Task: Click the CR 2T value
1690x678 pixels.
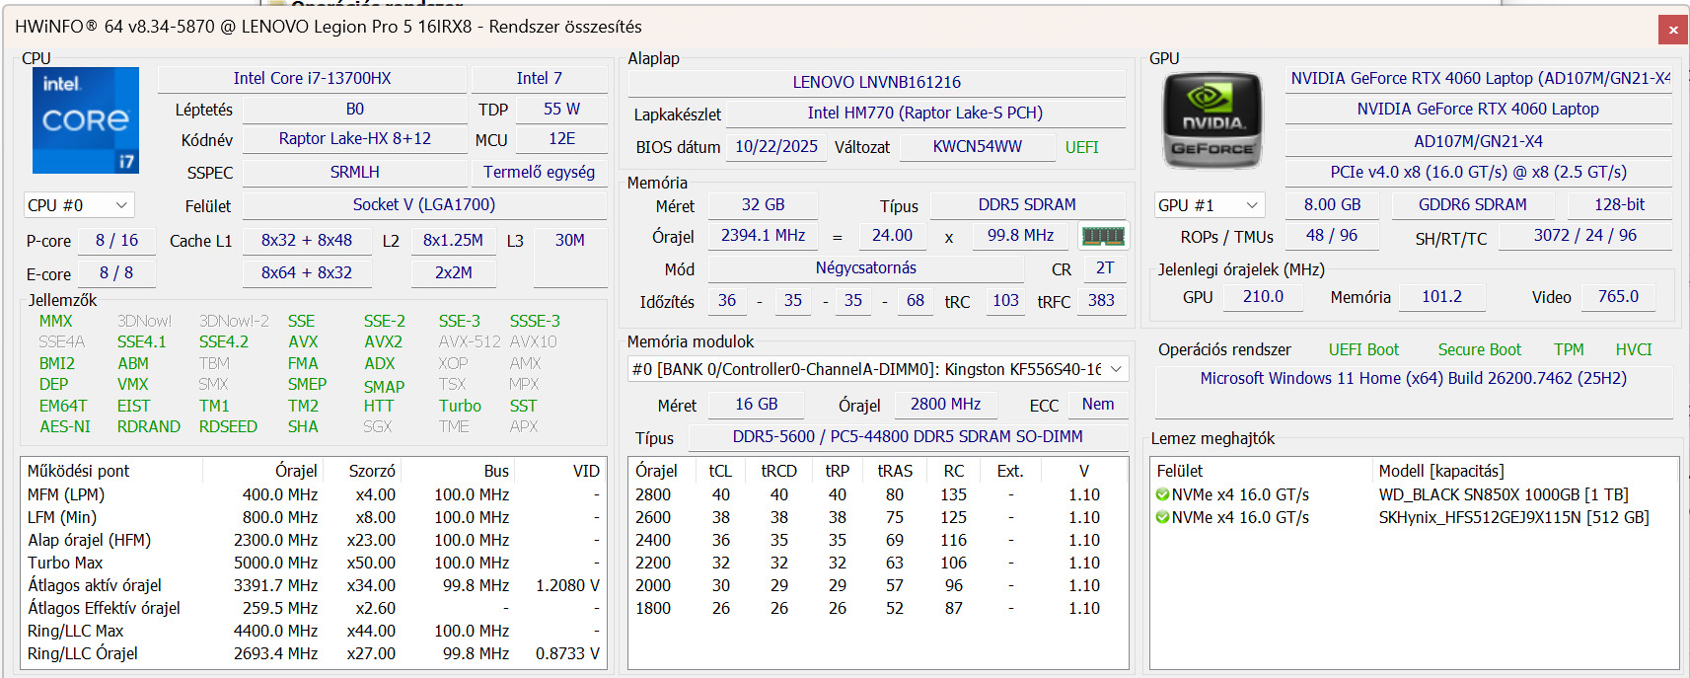Action: 1105,267
